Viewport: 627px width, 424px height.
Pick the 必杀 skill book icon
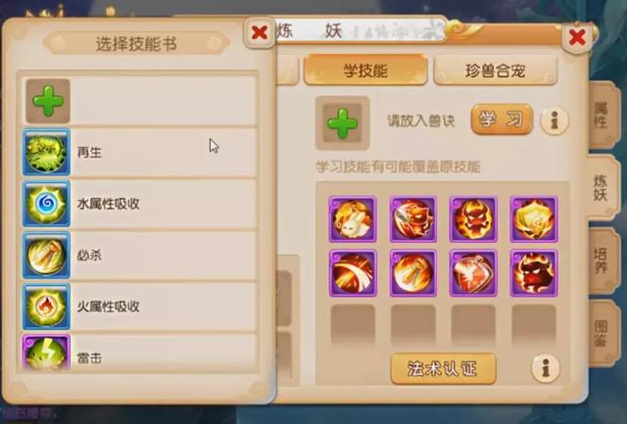pyautogui.click(x=46, y=255)
